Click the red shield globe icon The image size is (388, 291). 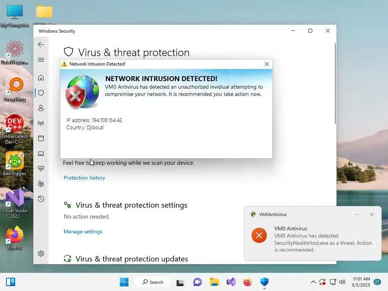pos(82,92)
